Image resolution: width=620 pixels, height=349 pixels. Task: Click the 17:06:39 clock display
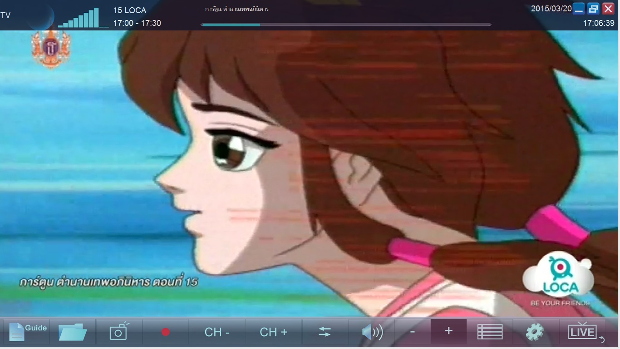coord(599,23)
